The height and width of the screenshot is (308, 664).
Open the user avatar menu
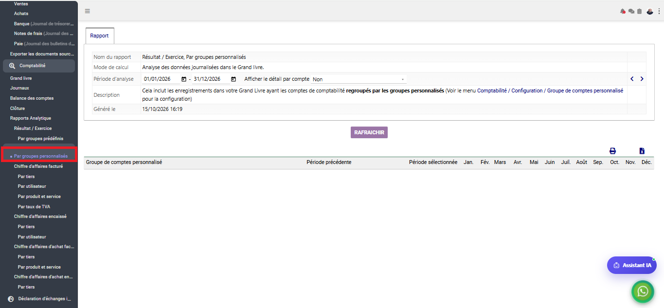point(650,11)
